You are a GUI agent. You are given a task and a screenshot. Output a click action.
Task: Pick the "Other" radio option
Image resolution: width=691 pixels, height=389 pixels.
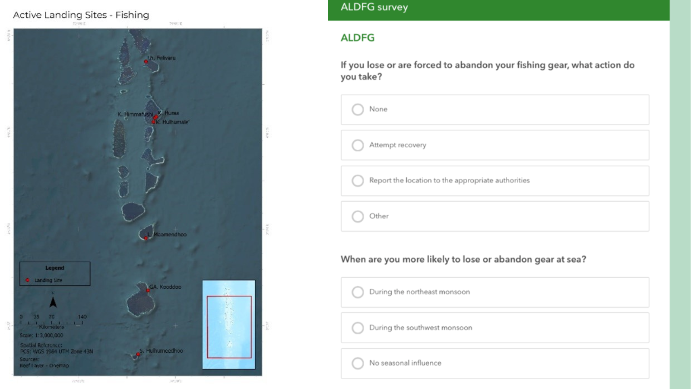point(358,216)
